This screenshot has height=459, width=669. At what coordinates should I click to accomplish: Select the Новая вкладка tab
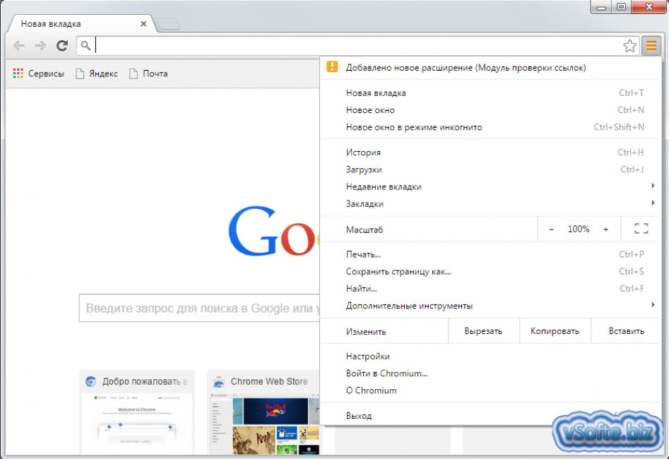[81, 24]
